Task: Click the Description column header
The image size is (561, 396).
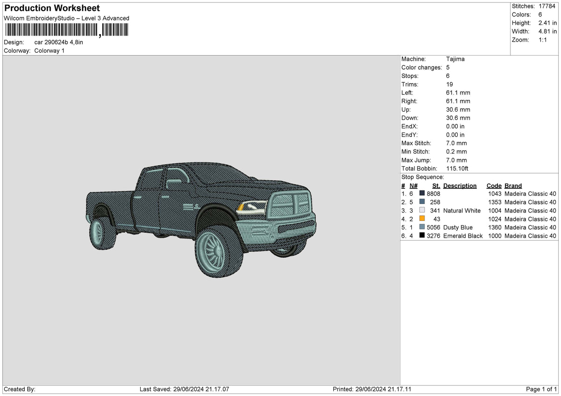Action: (x=460, y=186)
